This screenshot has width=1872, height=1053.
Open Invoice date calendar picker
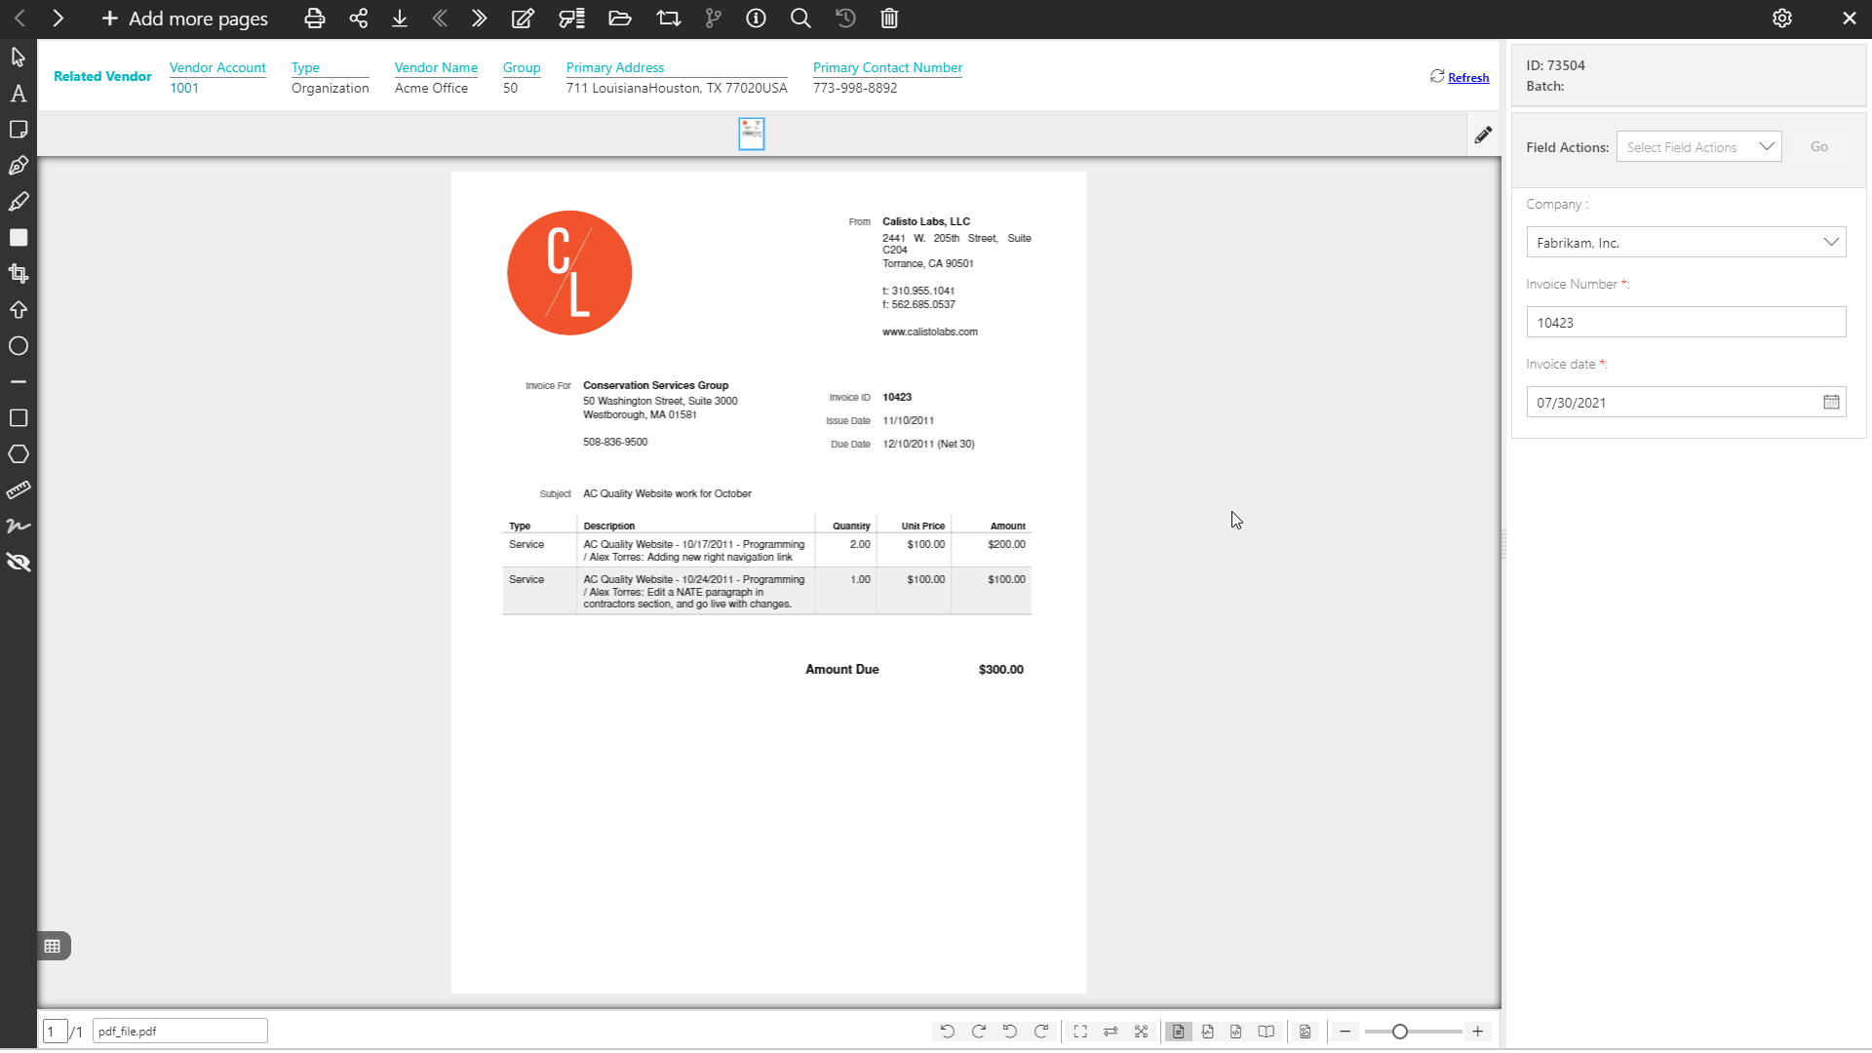[x=1831, y=403]
